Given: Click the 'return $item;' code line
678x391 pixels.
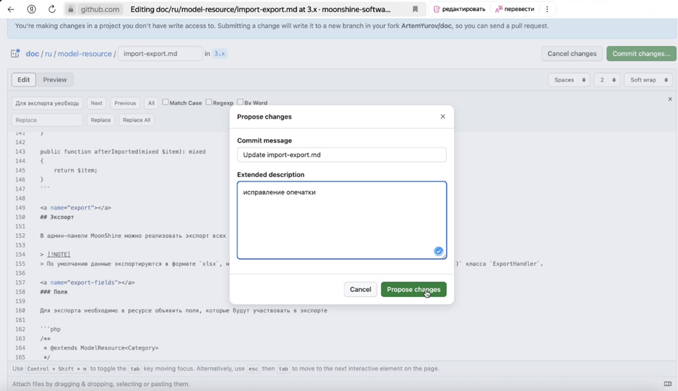Looking at the screenshot, I should pyautogui.click(x=76, y=170).
